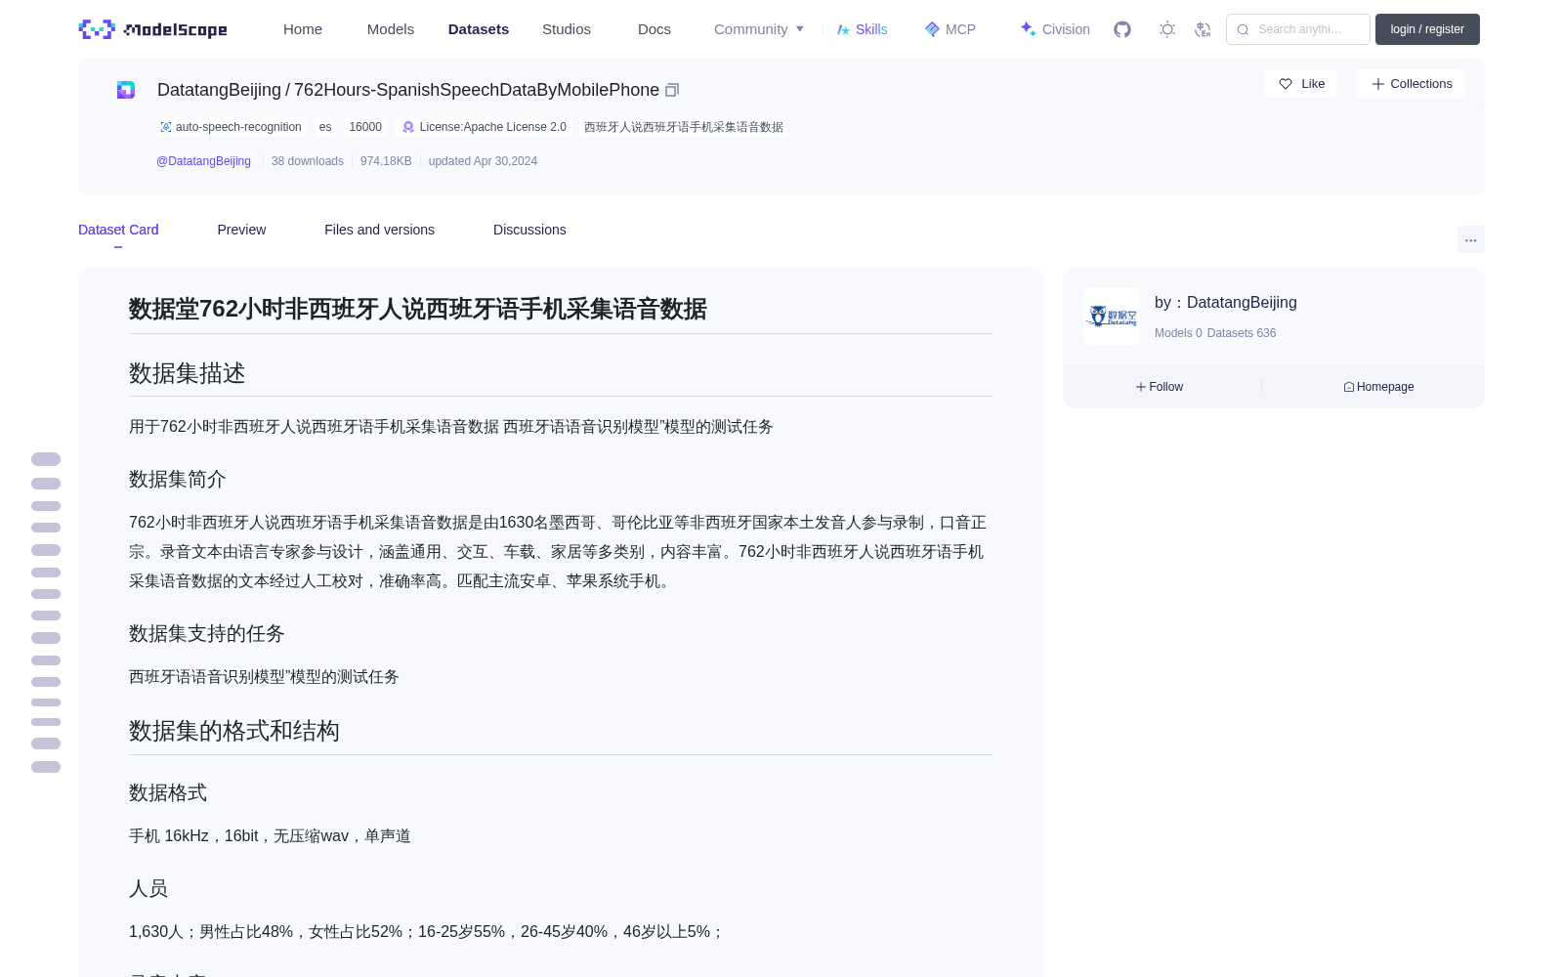Click the login / register button
The height and width of the screenshot is (977, 1563).
1427,29
